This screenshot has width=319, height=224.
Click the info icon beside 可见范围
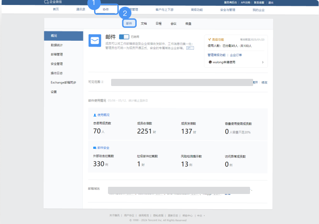tap(102, 82)
